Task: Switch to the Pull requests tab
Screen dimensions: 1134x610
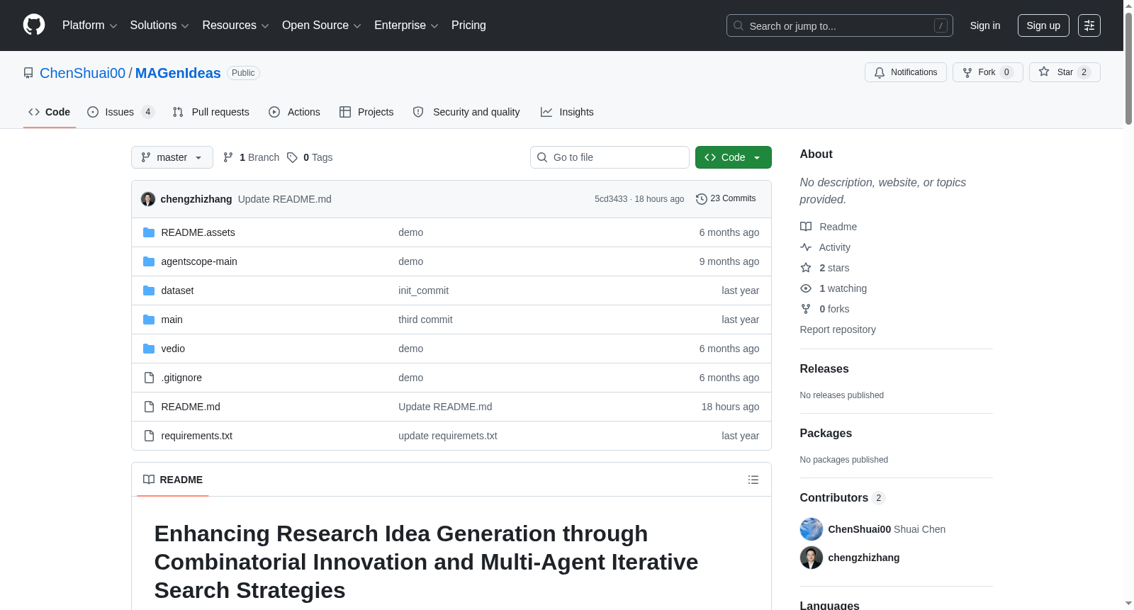Action: click(211, 112)
